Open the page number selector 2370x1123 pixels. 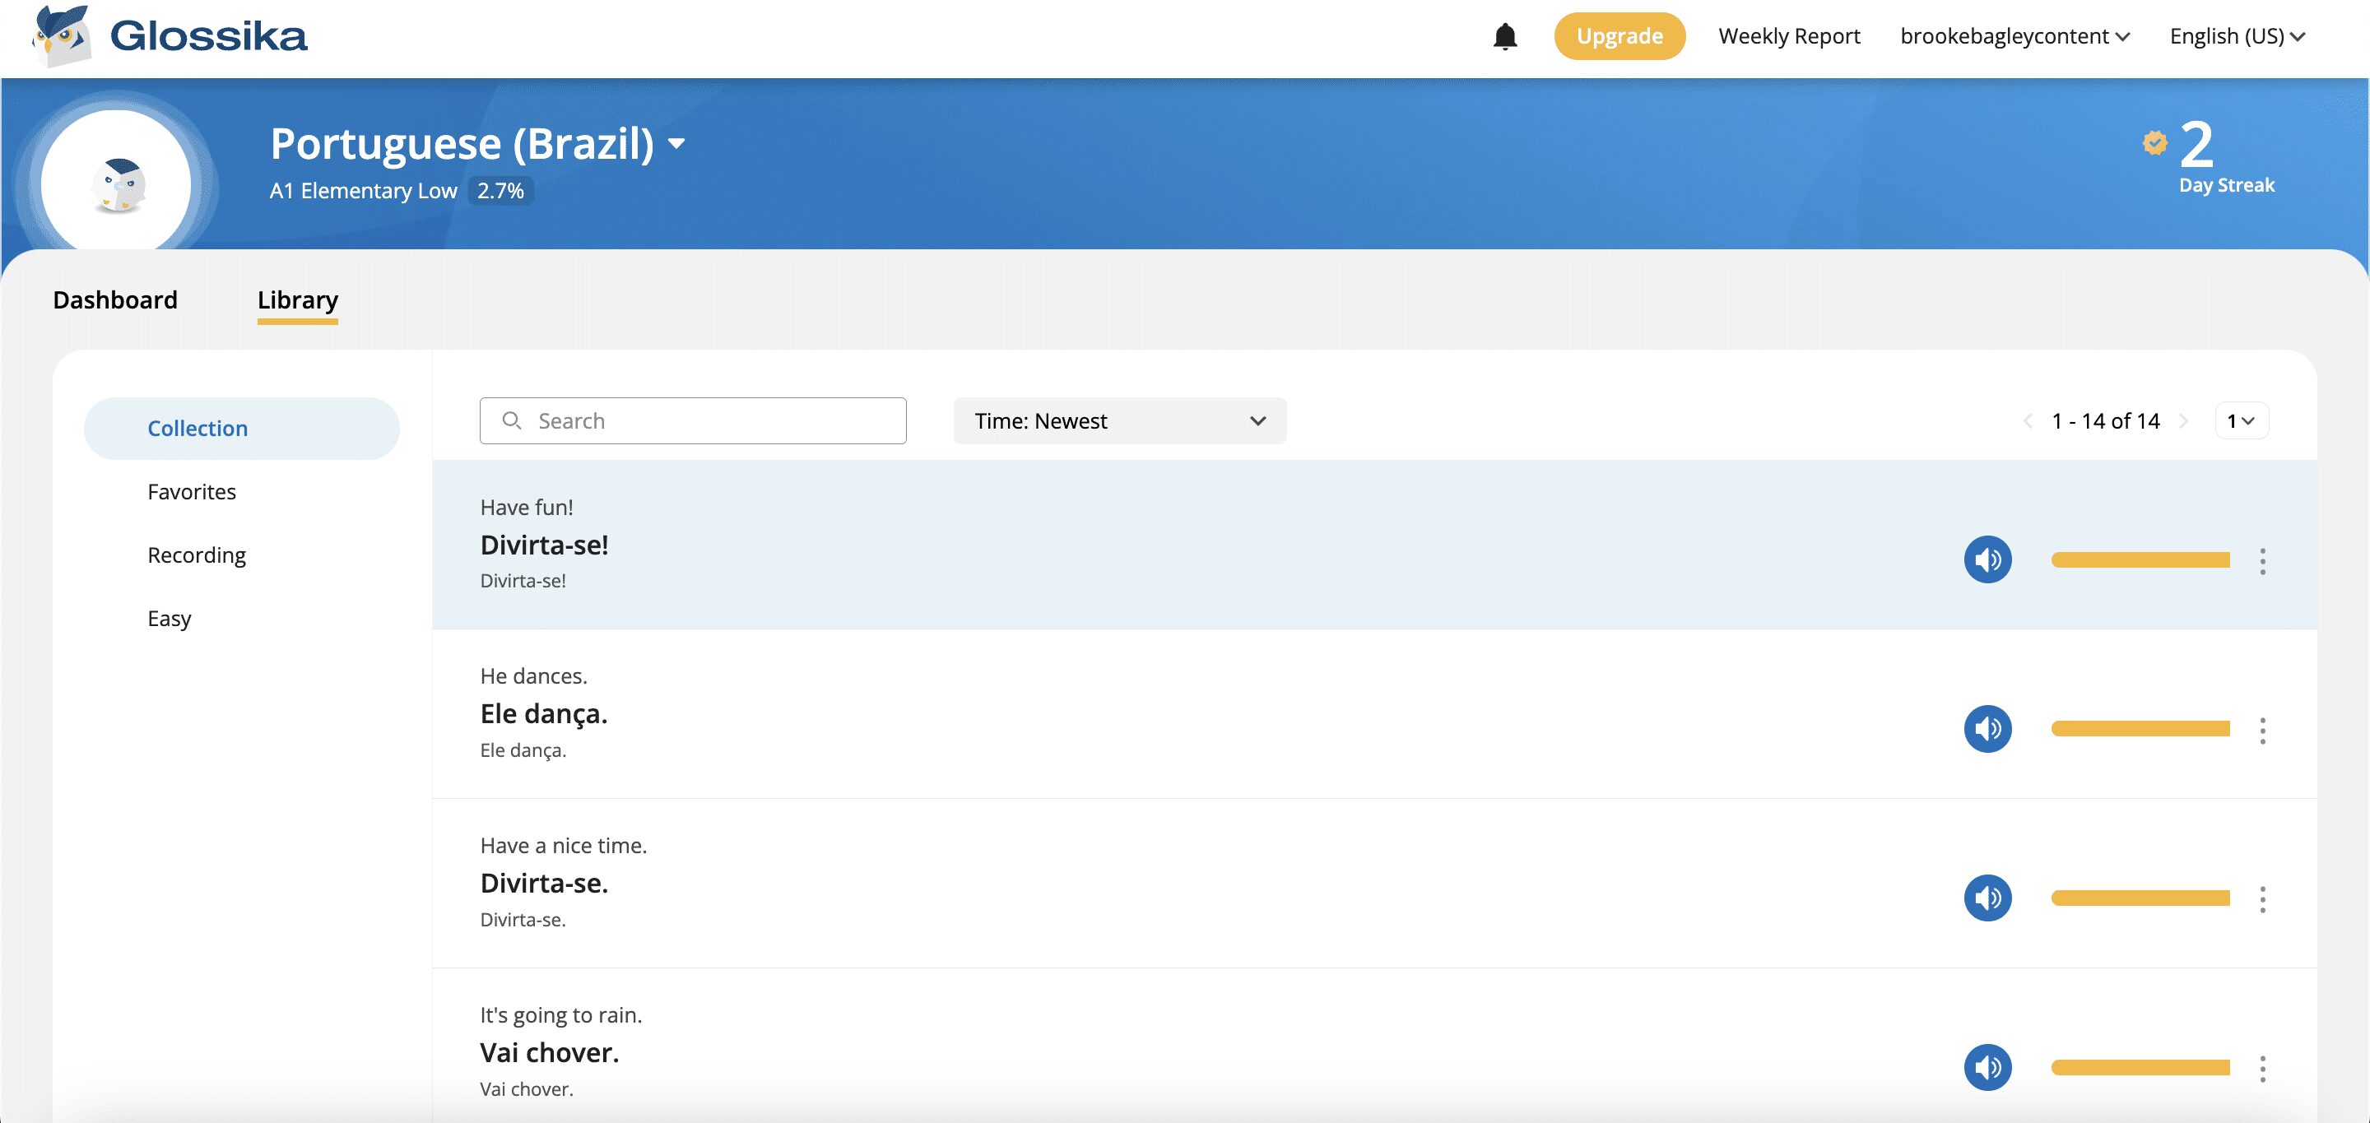point(2241,421)
